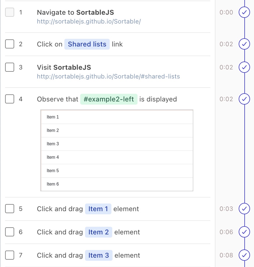Click the checkmark badge for step 2

tap(244, 44)
